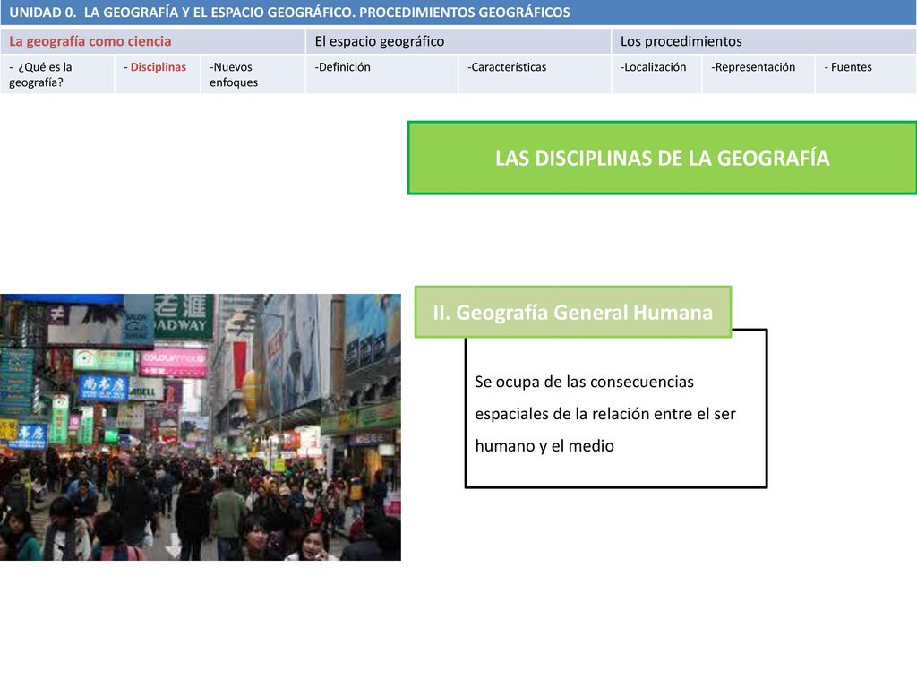Select the crowded street photo
This screenshot has width=917, height=688.
click(201, 427)
